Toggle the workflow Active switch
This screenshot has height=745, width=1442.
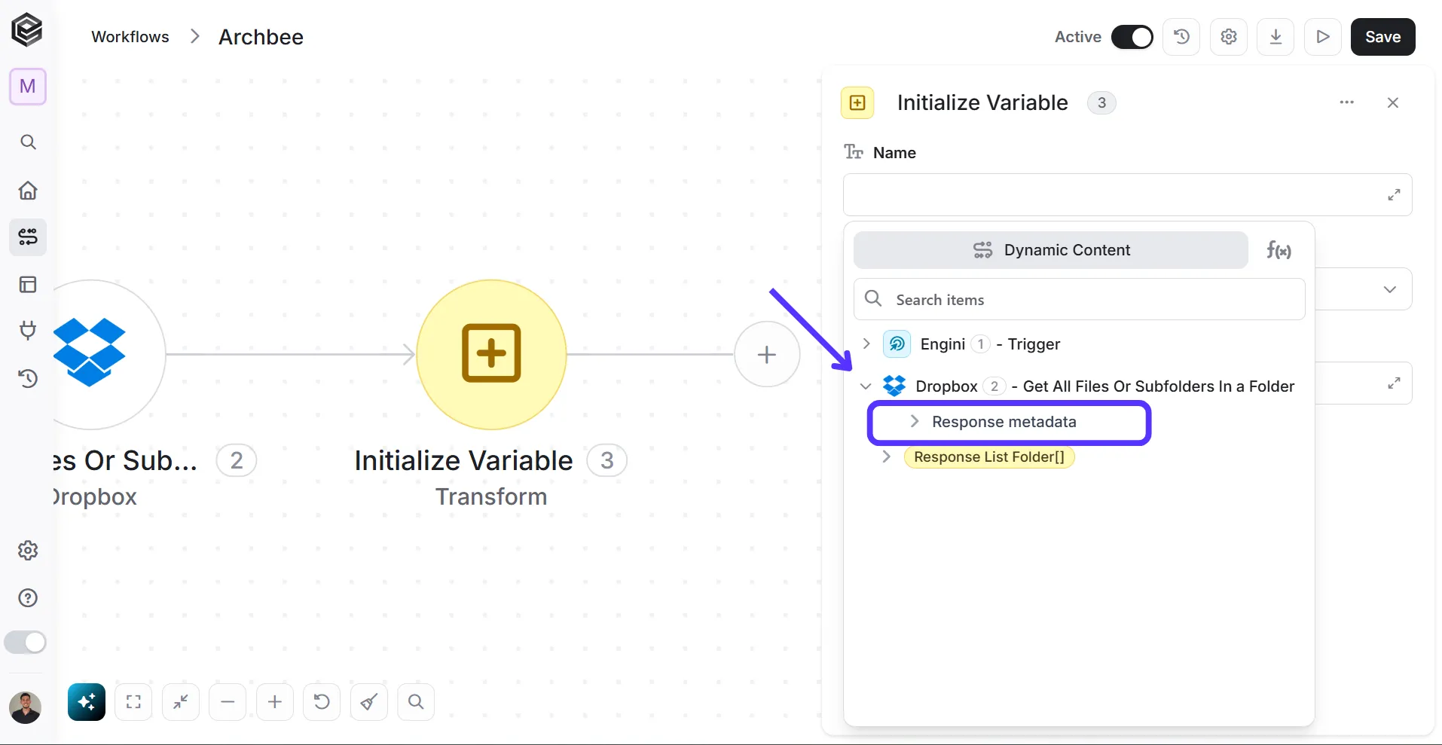click(1132, 37)
